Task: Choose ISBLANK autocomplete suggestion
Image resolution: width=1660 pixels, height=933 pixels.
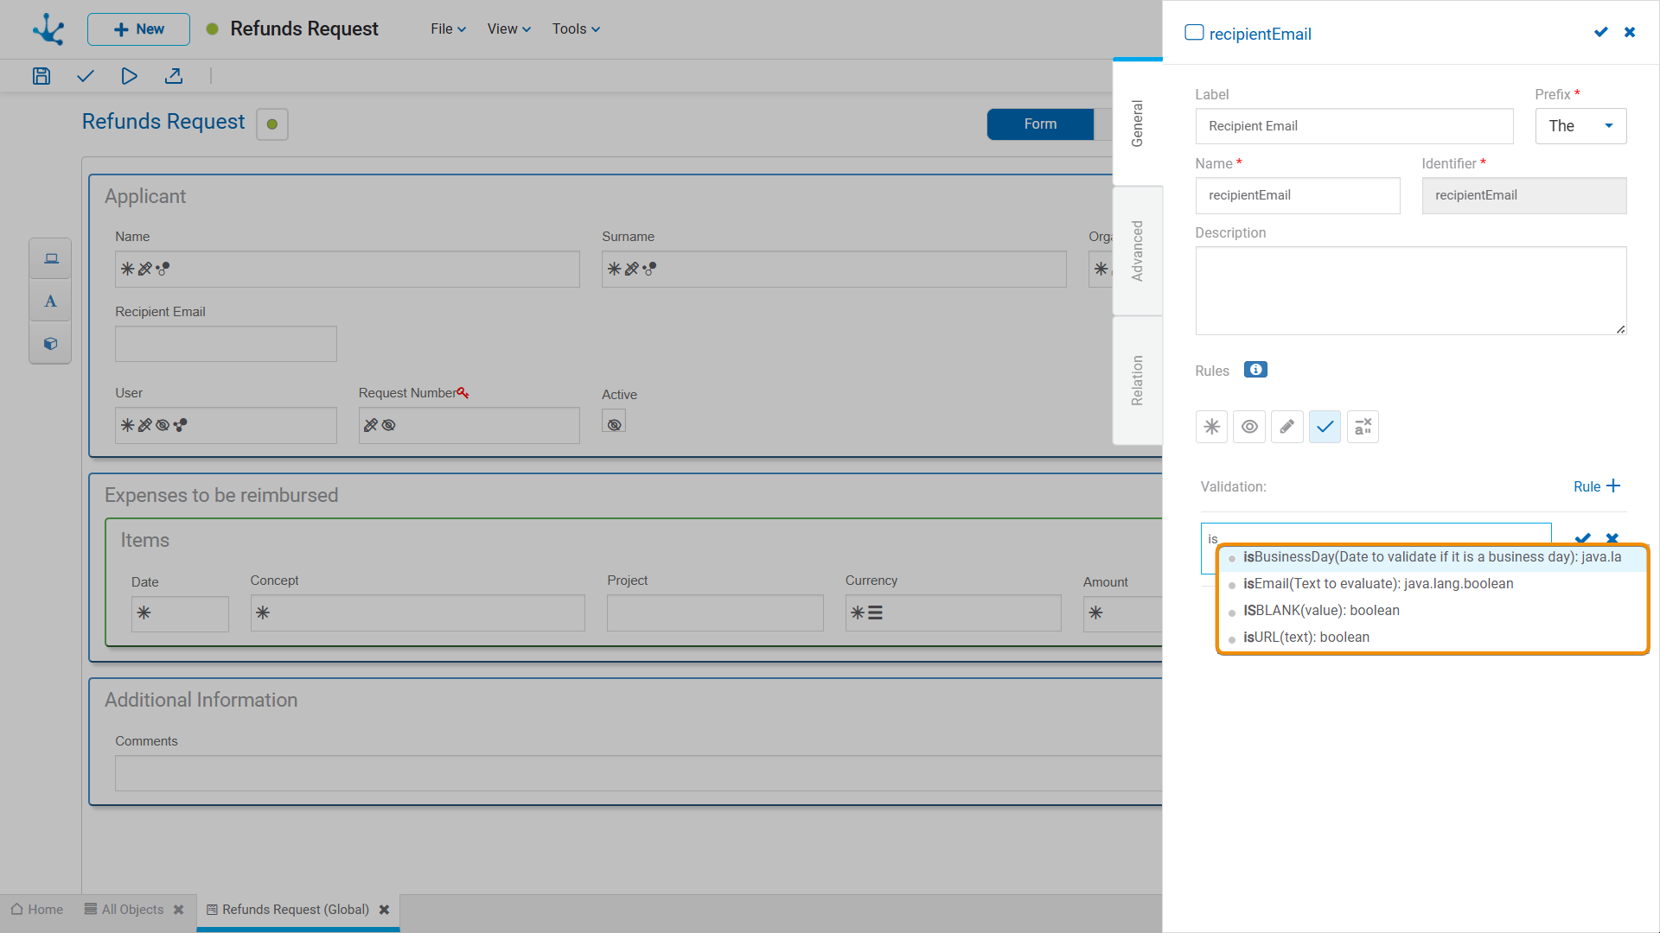Action: pos(1432,611)
